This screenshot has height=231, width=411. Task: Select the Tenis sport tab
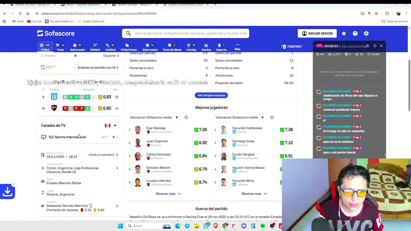(60, 47)
